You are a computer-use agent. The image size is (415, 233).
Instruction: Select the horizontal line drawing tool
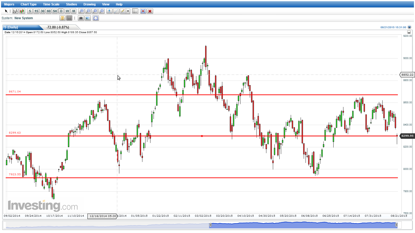(109, 11)
